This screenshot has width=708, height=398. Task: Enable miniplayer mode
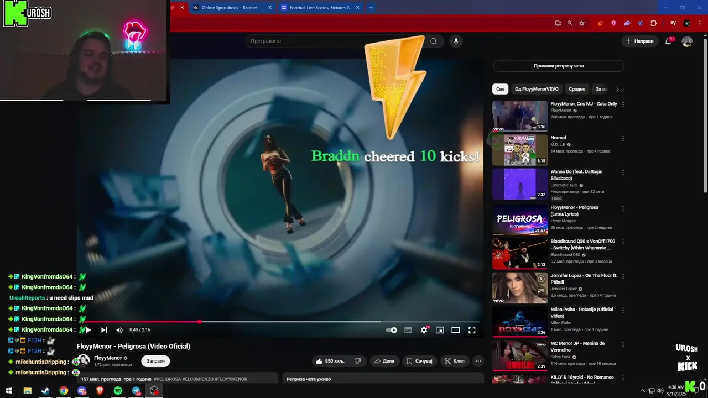tap(440, 330)
